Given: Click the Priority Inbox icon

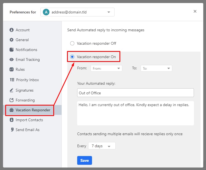Looking at the screenshot, I should (x=12, y=80).
